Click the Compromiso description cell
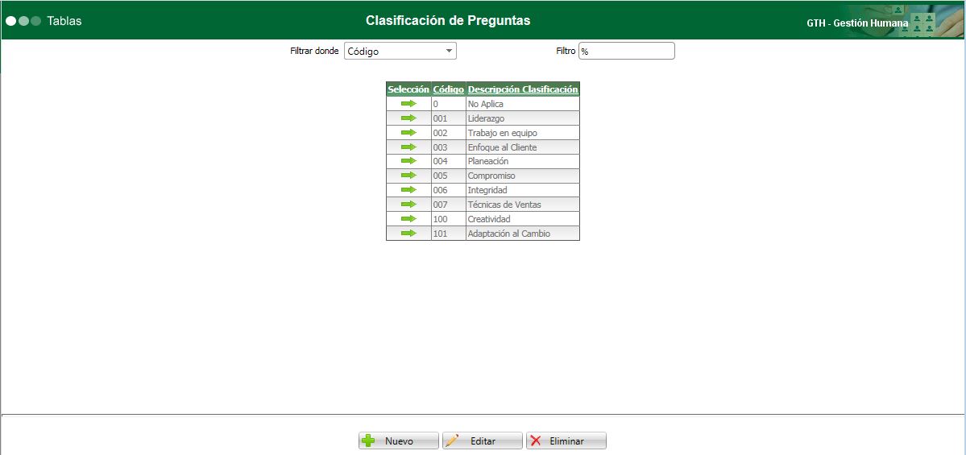The image size is (966, 455). pos(522,176)
